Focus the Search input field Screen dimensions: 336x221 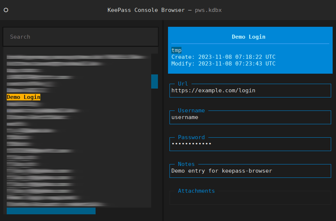pyautogui.click(x=81, y=37)
